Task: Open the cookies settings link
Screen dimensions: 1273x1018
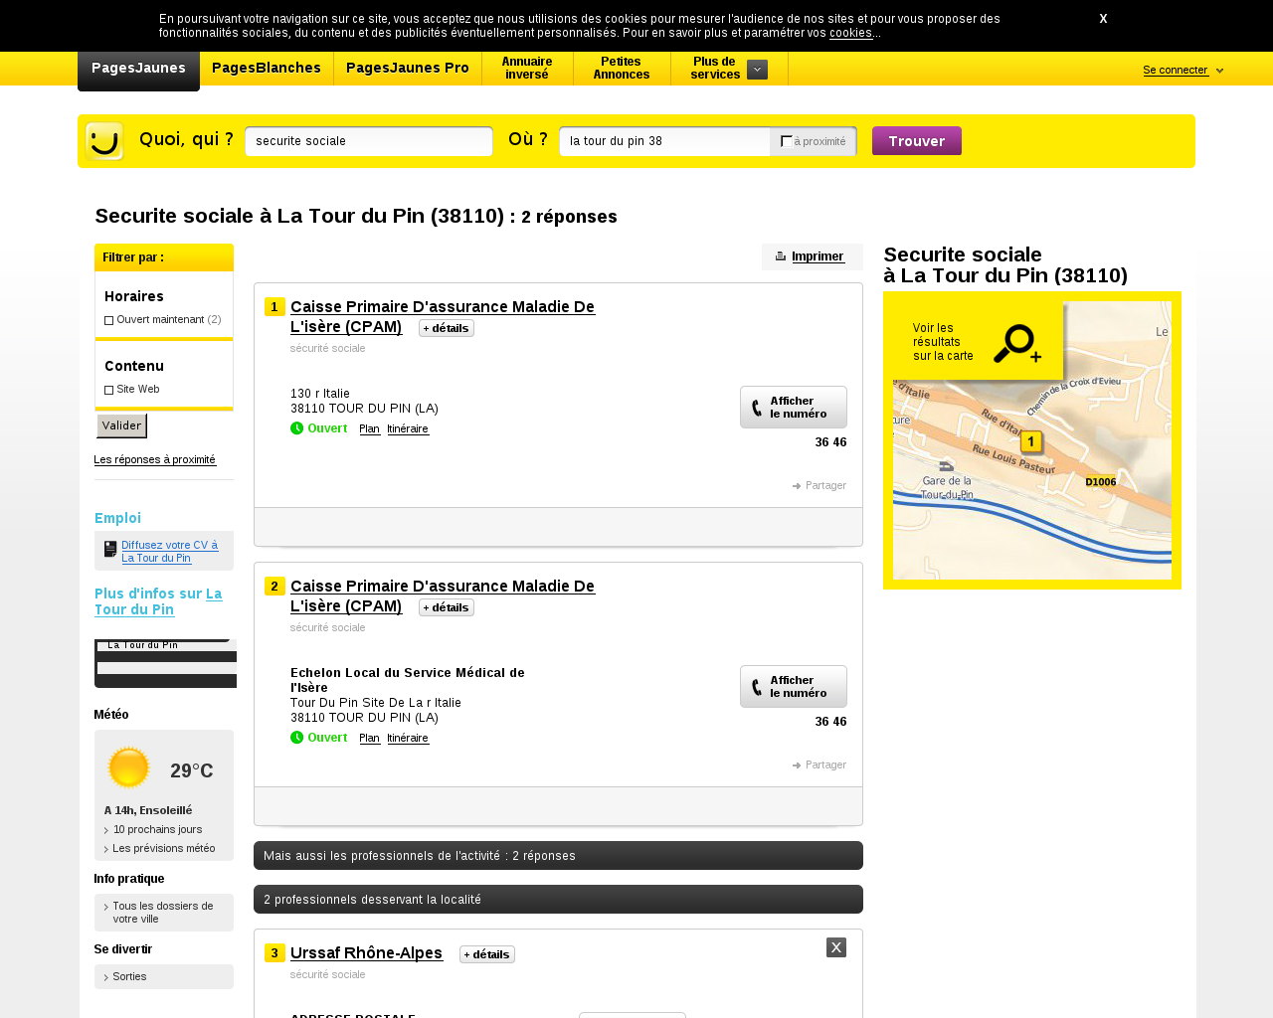Action: 851,33
